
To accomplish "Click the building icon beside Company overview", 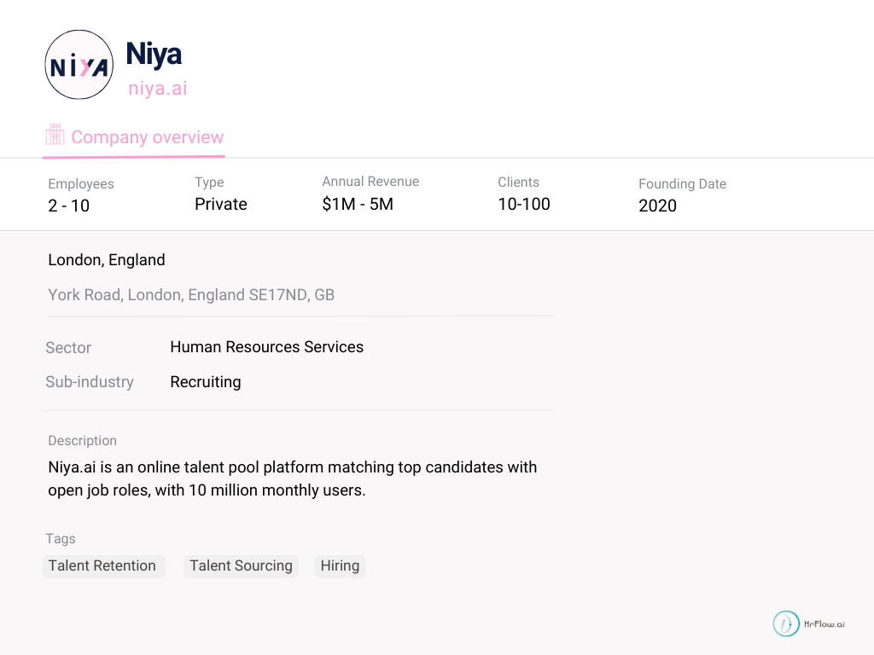I will (55, 134).
